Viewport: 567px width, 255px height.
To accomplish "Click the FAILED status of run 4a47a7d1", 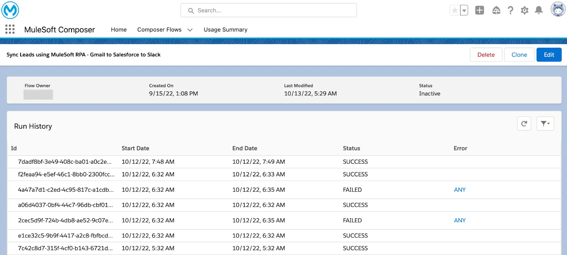I will [352, 190].
